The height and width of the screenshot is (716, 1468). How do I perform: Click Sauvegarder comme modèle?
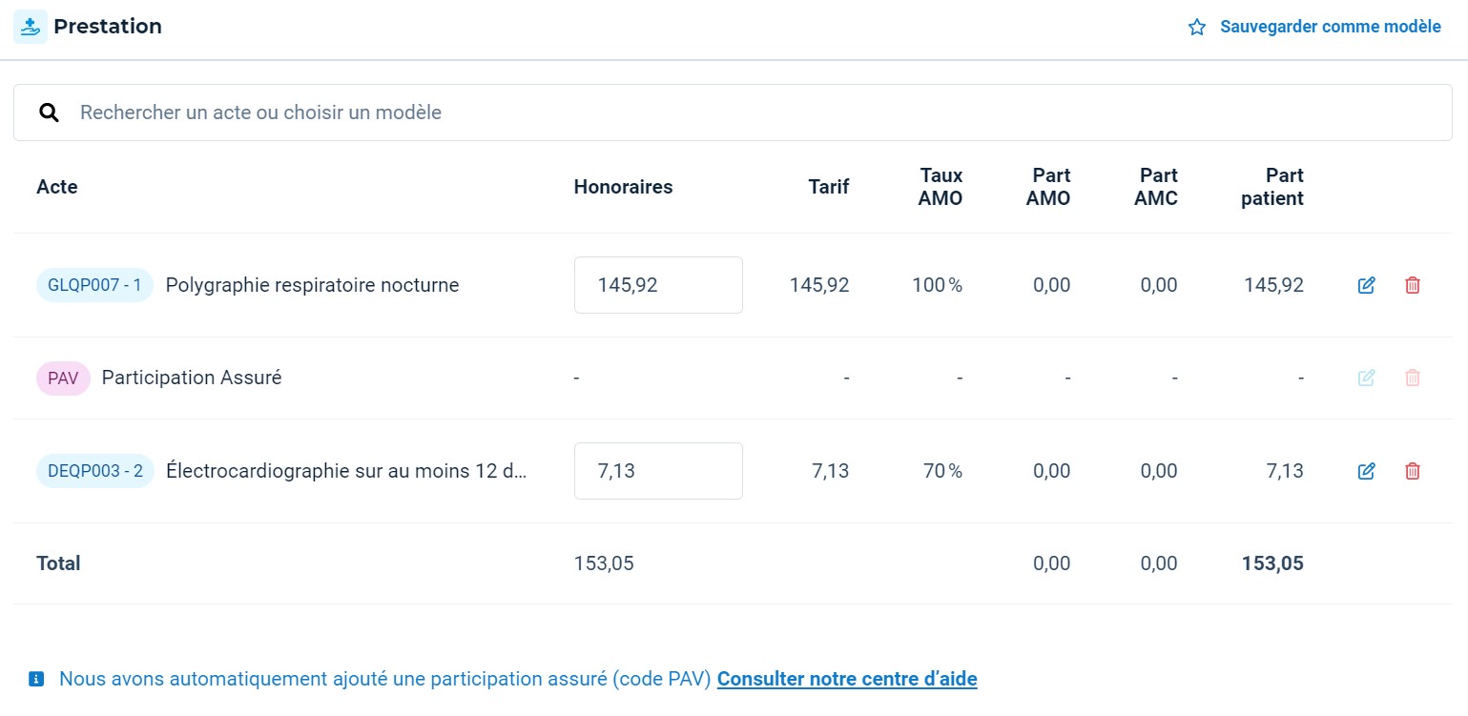tap(1330, 27)
